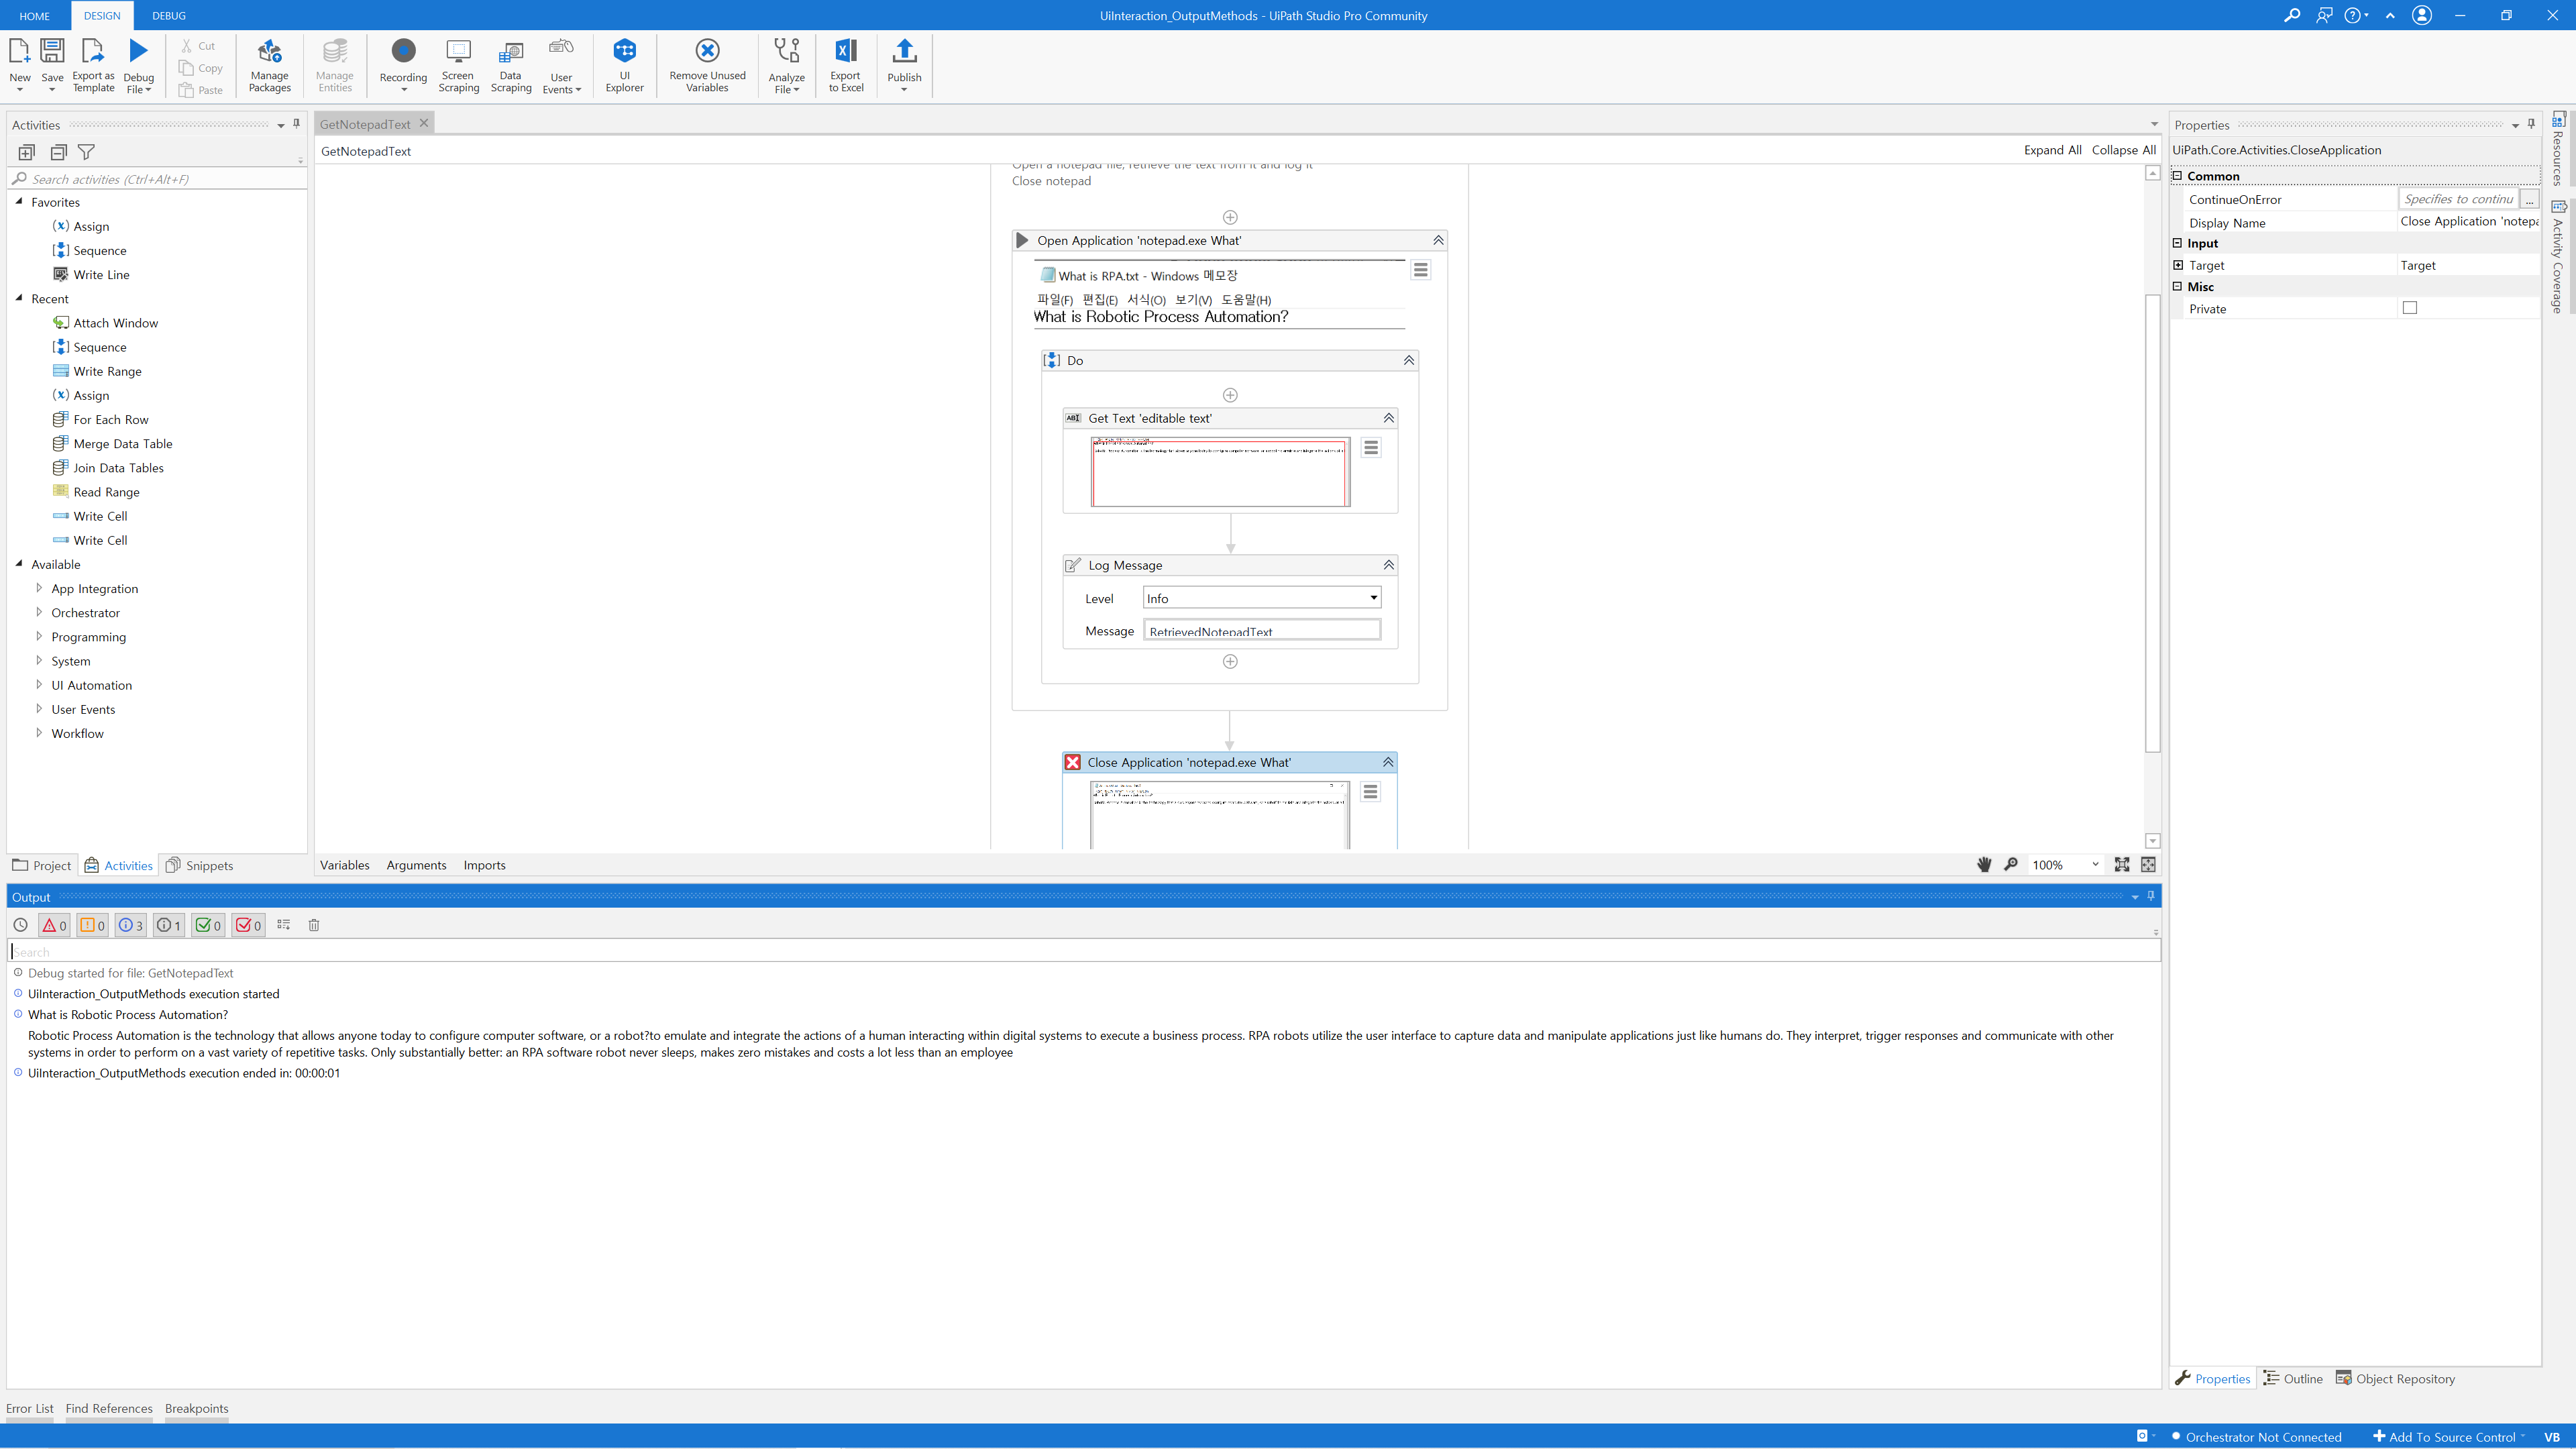Viewport: 2576px width, 1449px height.
Task: Toggle info messages filter showing 3
Action: pyautogui.click(x=131, y=925)
